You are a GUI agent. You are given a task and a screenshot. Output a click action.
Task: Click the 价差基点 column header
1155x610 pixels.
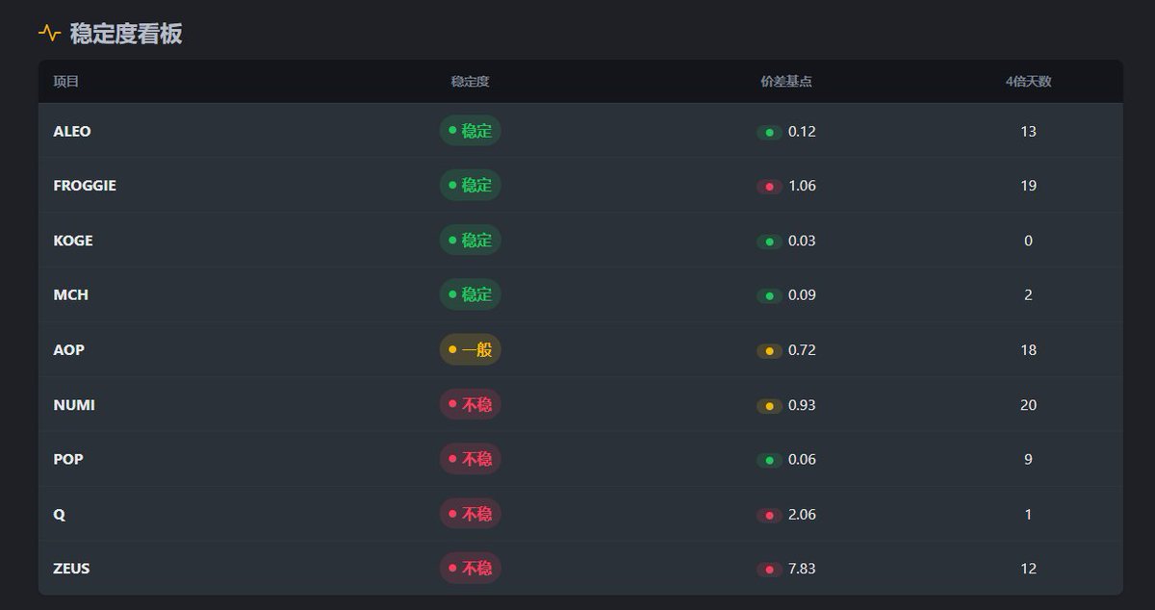(x=785, y=82)
